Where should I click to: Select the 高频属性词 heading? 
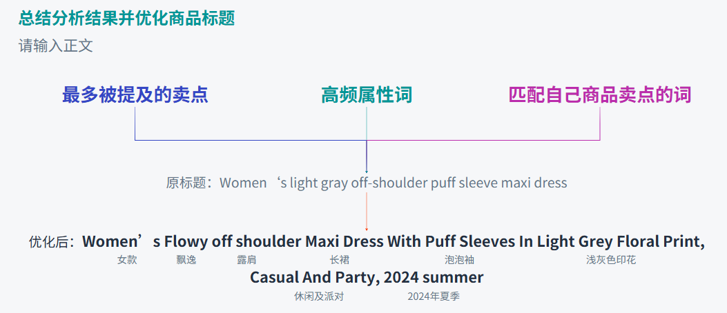coord(366,95)
